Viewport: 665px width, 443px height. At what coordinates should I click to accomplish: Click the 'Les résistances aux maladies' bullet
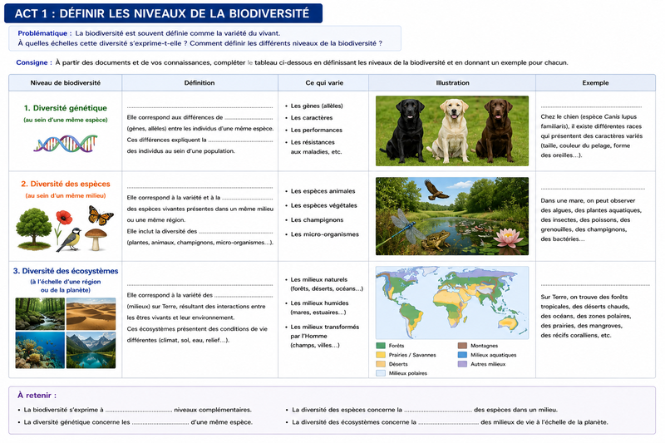(316, 147)
